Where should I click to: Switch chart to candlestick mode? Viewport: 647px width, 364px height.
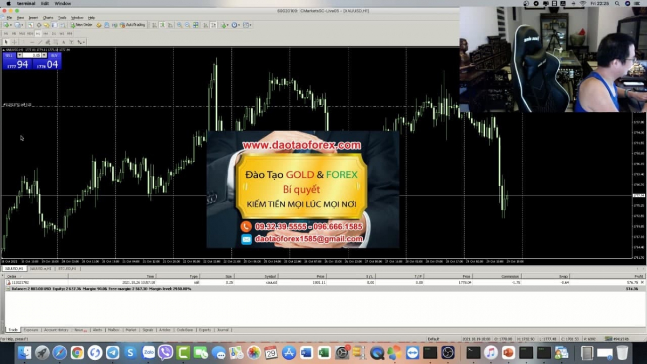[162, 25]
